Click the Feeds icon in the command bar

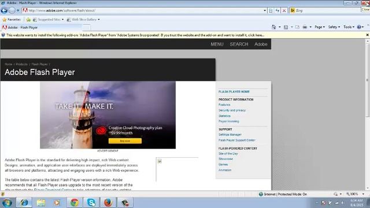pos(286,27)
